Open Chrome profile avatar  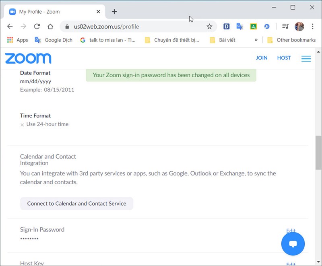coord(299,27)
